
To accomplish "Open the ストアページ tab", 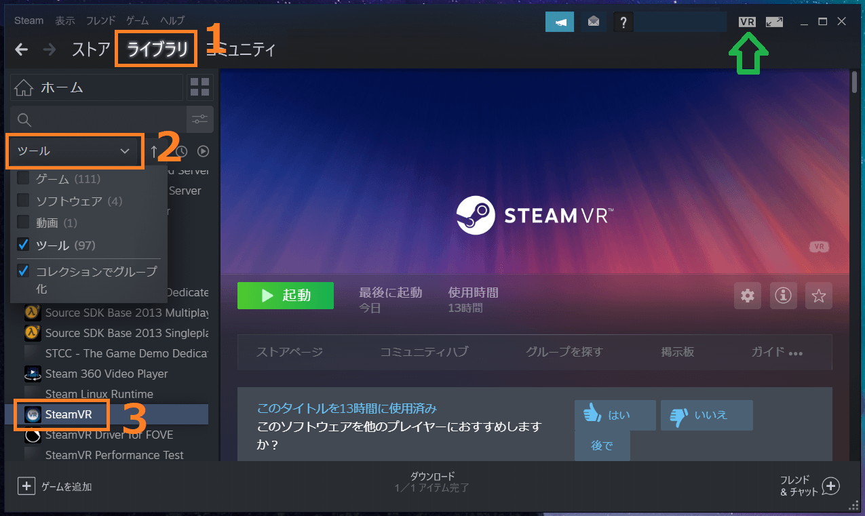I will click(x=290, y=352).
